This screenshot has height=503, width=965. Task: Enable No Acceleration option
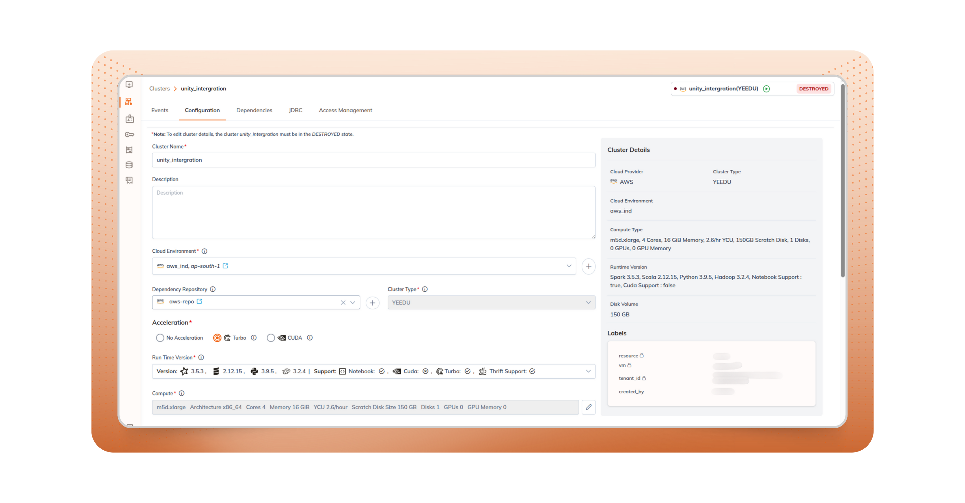(x=160, y=338)
